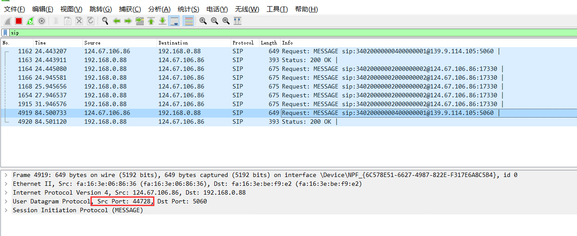Select packet 4920 Status 200 OK
The width and height of the screenshot is (577, 236).
[288, 122]
